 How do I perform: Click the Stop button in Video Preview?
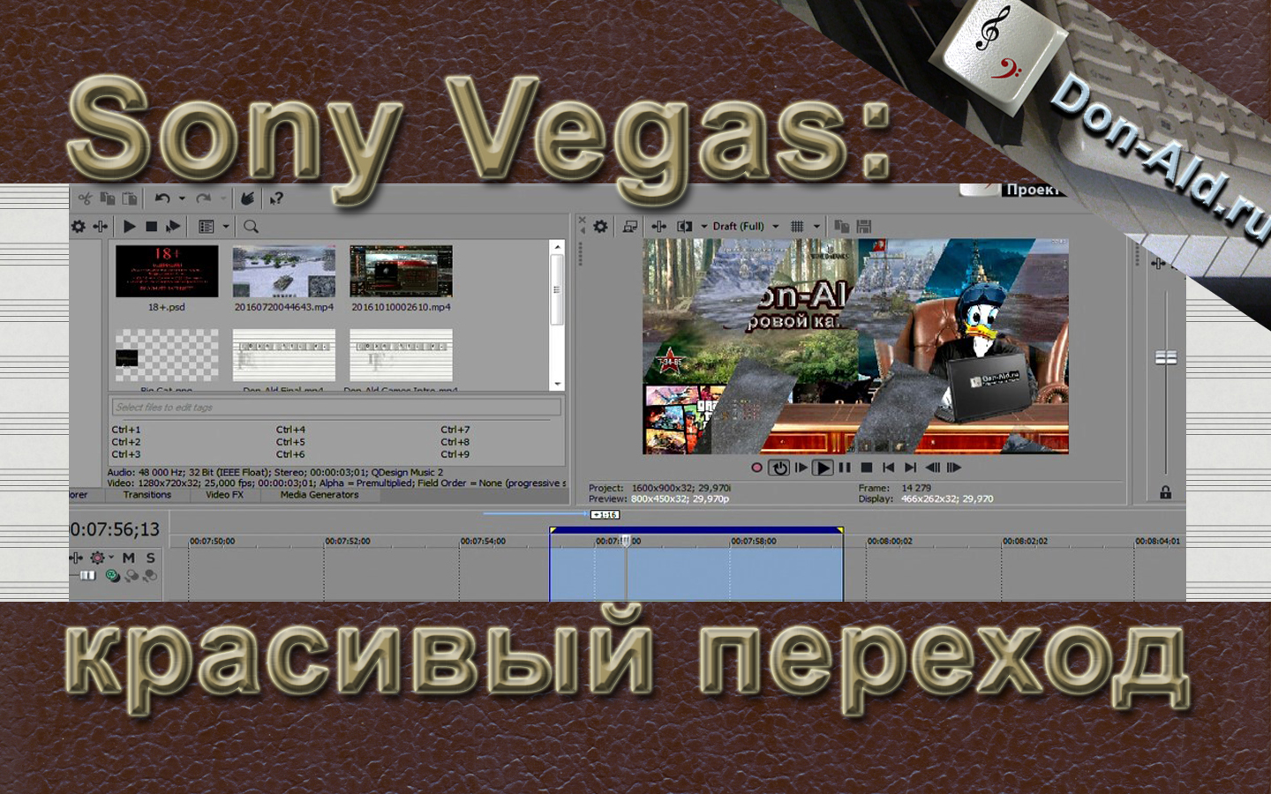pyautogui.click(x=867, y=468)
